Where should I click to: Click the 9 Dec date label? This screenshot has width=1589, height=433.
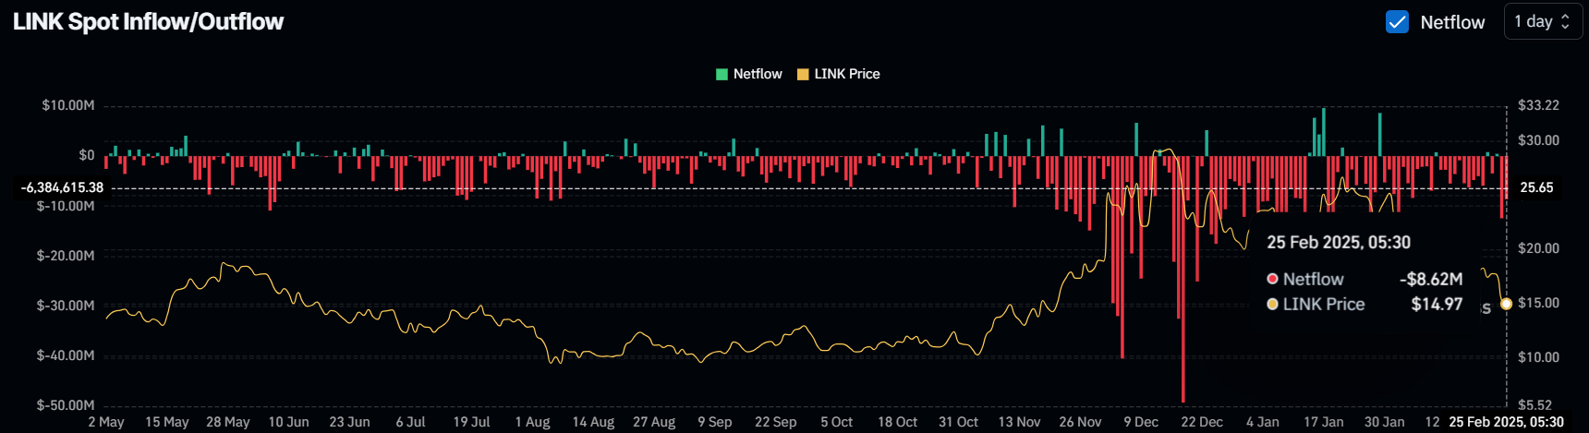[1142, 422]
